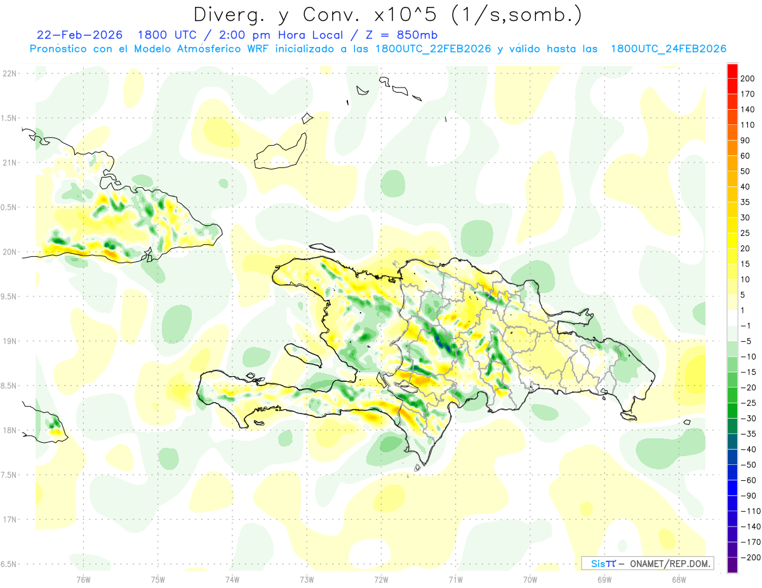Click the '1.5N' latitude label

coord(8,118)
